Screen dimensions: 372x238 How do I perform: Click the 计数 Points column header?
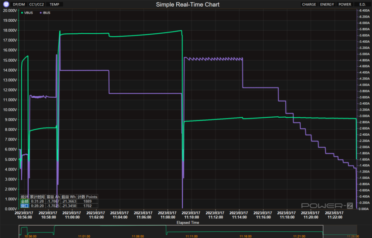coord(87,197)
